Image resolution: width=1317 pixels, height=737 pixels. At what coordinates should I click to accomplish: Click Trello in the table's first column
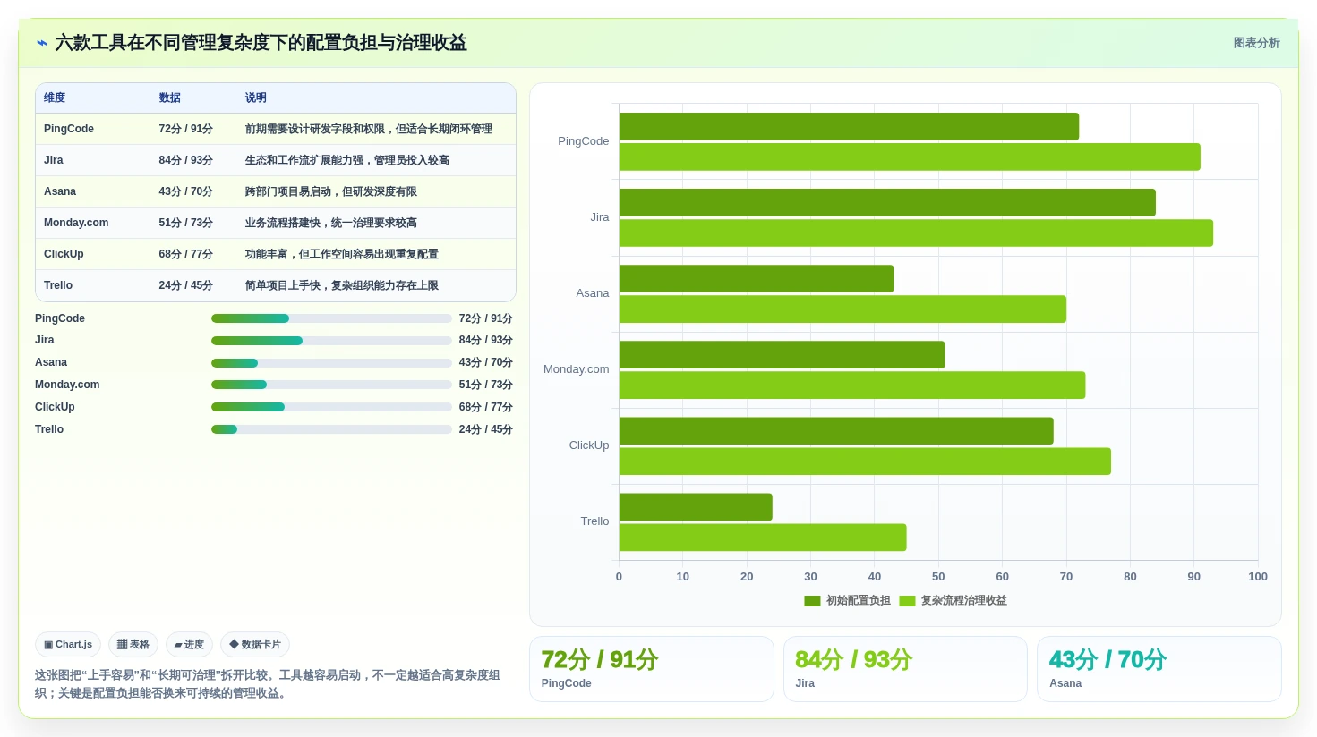(x=58, y=285)
